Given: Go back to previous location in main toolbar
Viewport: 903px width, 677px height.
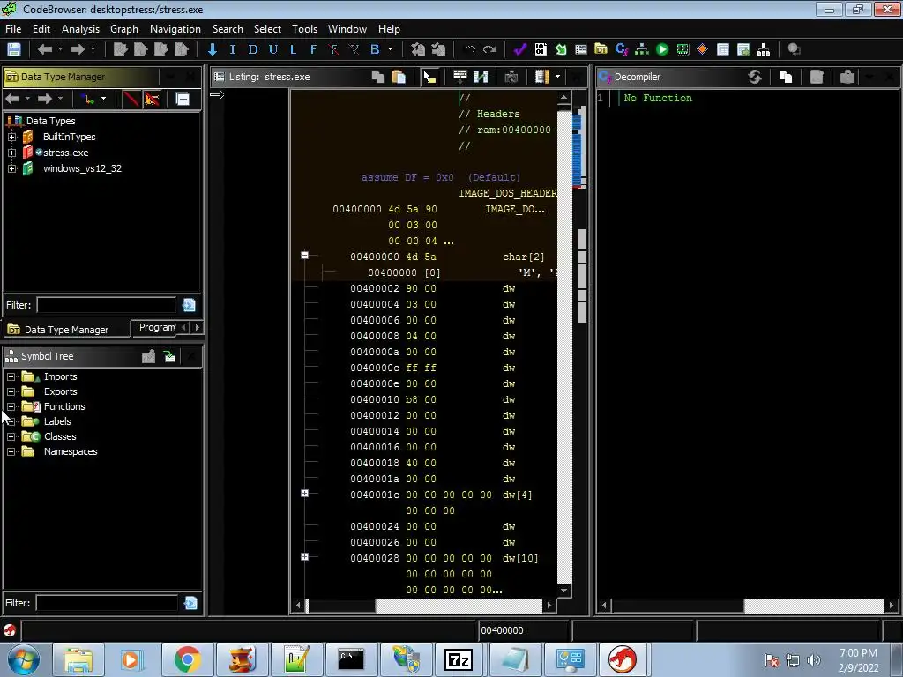Looking at the screenshot, I should (x=44, y=49).
